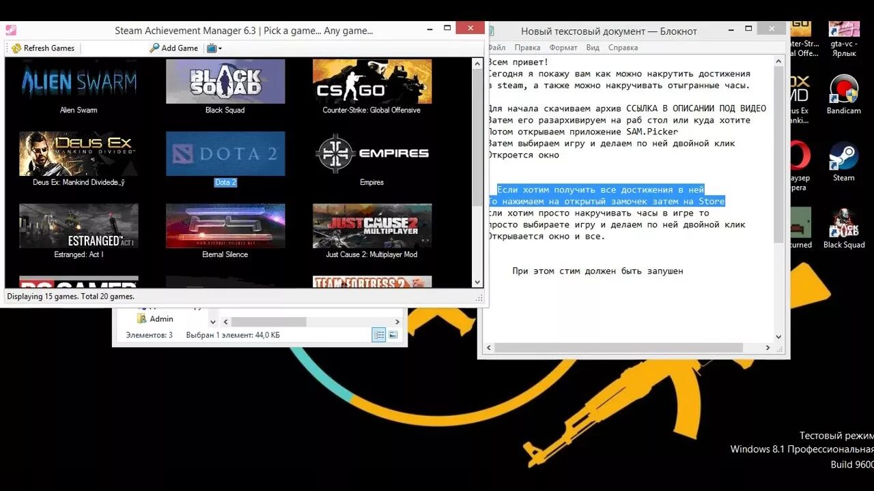Open the Black Squad desktop shortcut
Viewport: 874px width, 491px height.
tap(844, 229)
